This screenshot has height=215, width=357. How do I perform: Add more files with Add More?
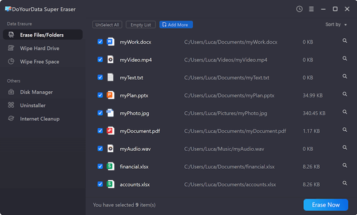click(x=176, y=25)
